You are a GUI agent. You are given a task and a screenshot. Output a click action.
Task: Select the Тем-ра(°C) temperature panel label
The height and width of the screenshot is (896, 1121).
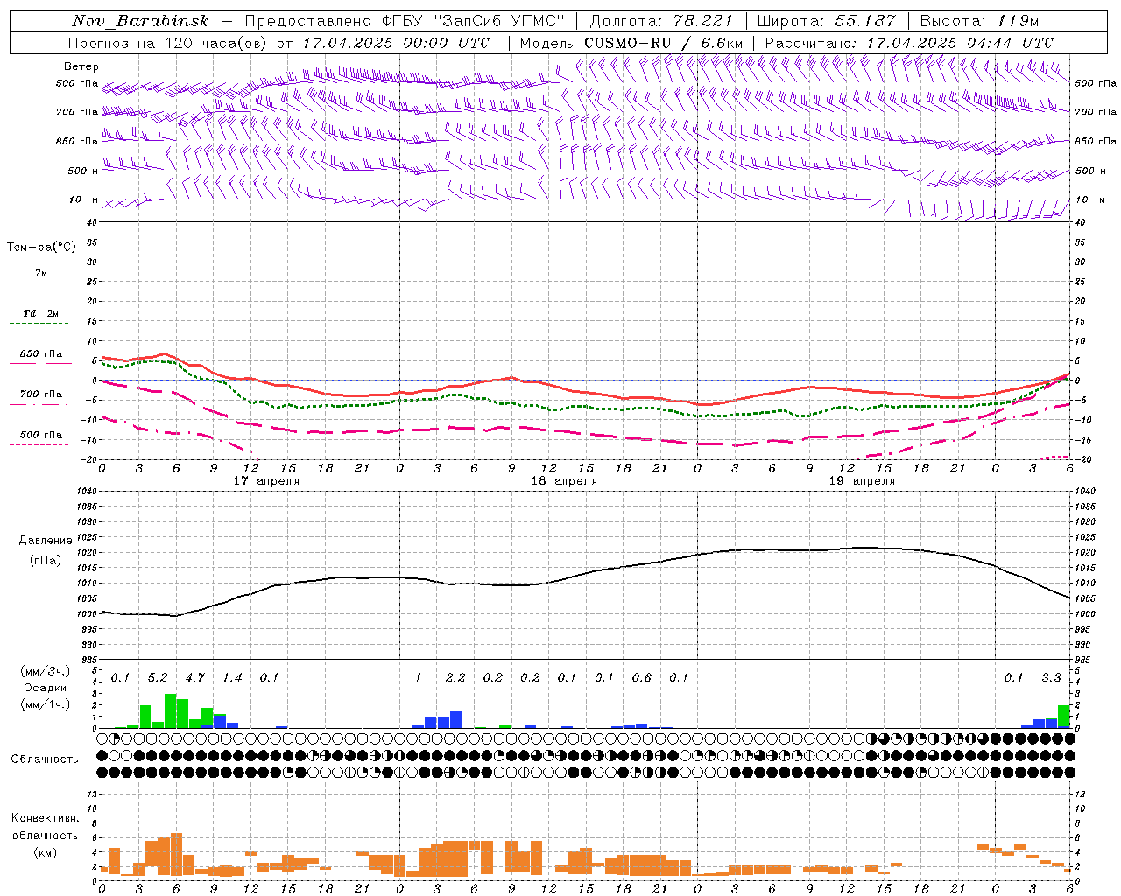click(x=41, y=248)
